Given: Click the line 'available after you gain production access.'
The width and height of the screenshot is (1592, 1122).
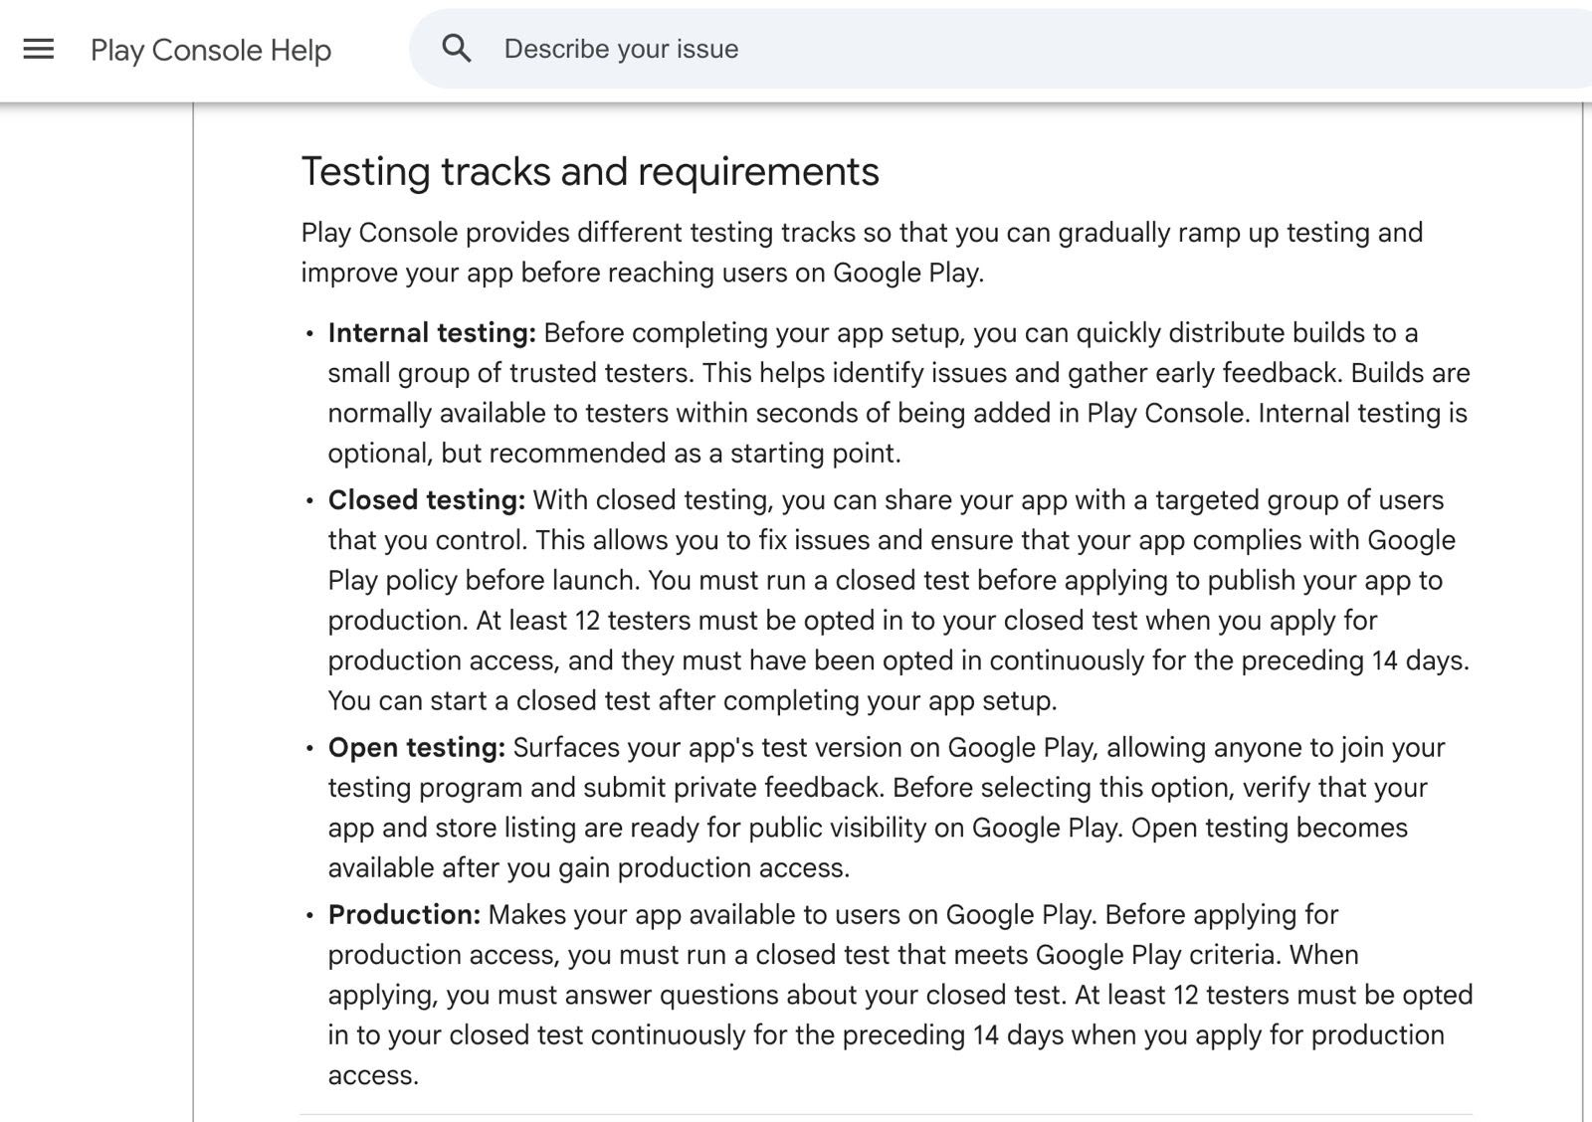Looking at the screenshot, I should point(589,867).
